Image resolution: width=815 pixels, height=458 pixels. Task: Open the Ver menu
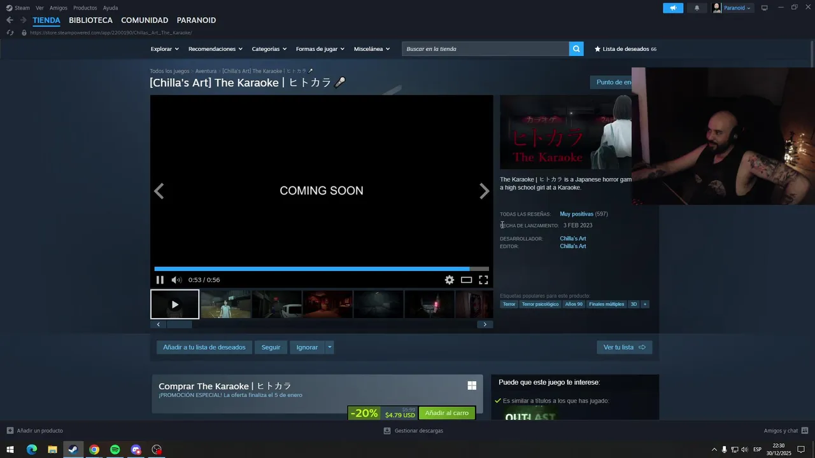39,8
